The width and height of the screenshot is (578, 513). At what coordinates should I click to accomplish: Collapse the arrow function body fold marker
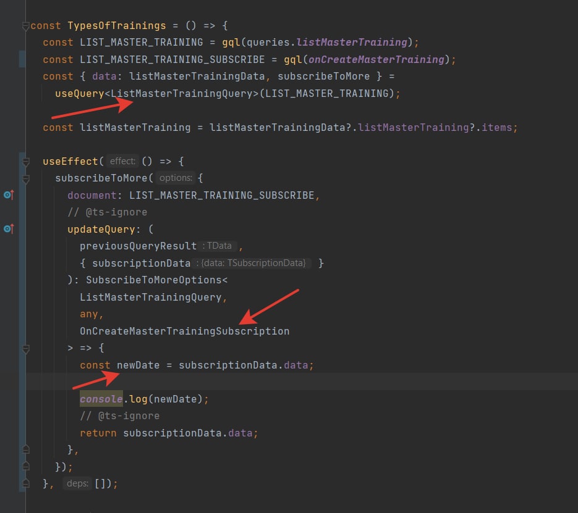click(25, 349)
